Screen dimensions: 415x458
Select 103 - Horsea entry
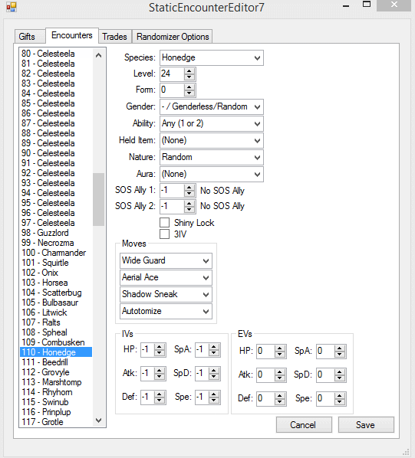tap(56, 283)
